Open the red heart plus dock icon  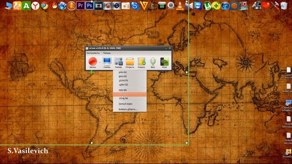[266, 6]
